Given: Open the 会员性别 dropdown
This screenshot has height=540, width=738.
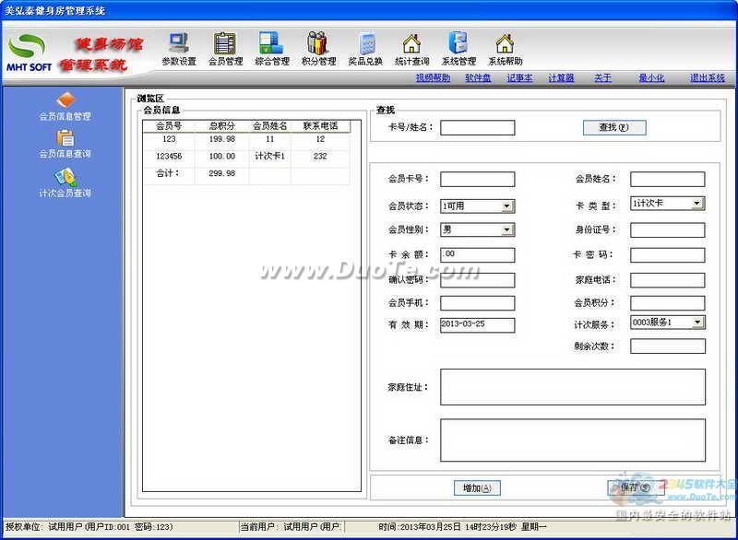Looking at the screenshot, I should coord(507,230).
